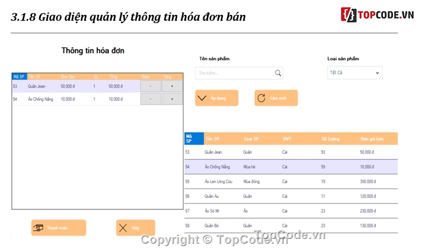Click Áo Chống Nắng name in invoice table
The image size is (428, 252).
pos(40,99)
